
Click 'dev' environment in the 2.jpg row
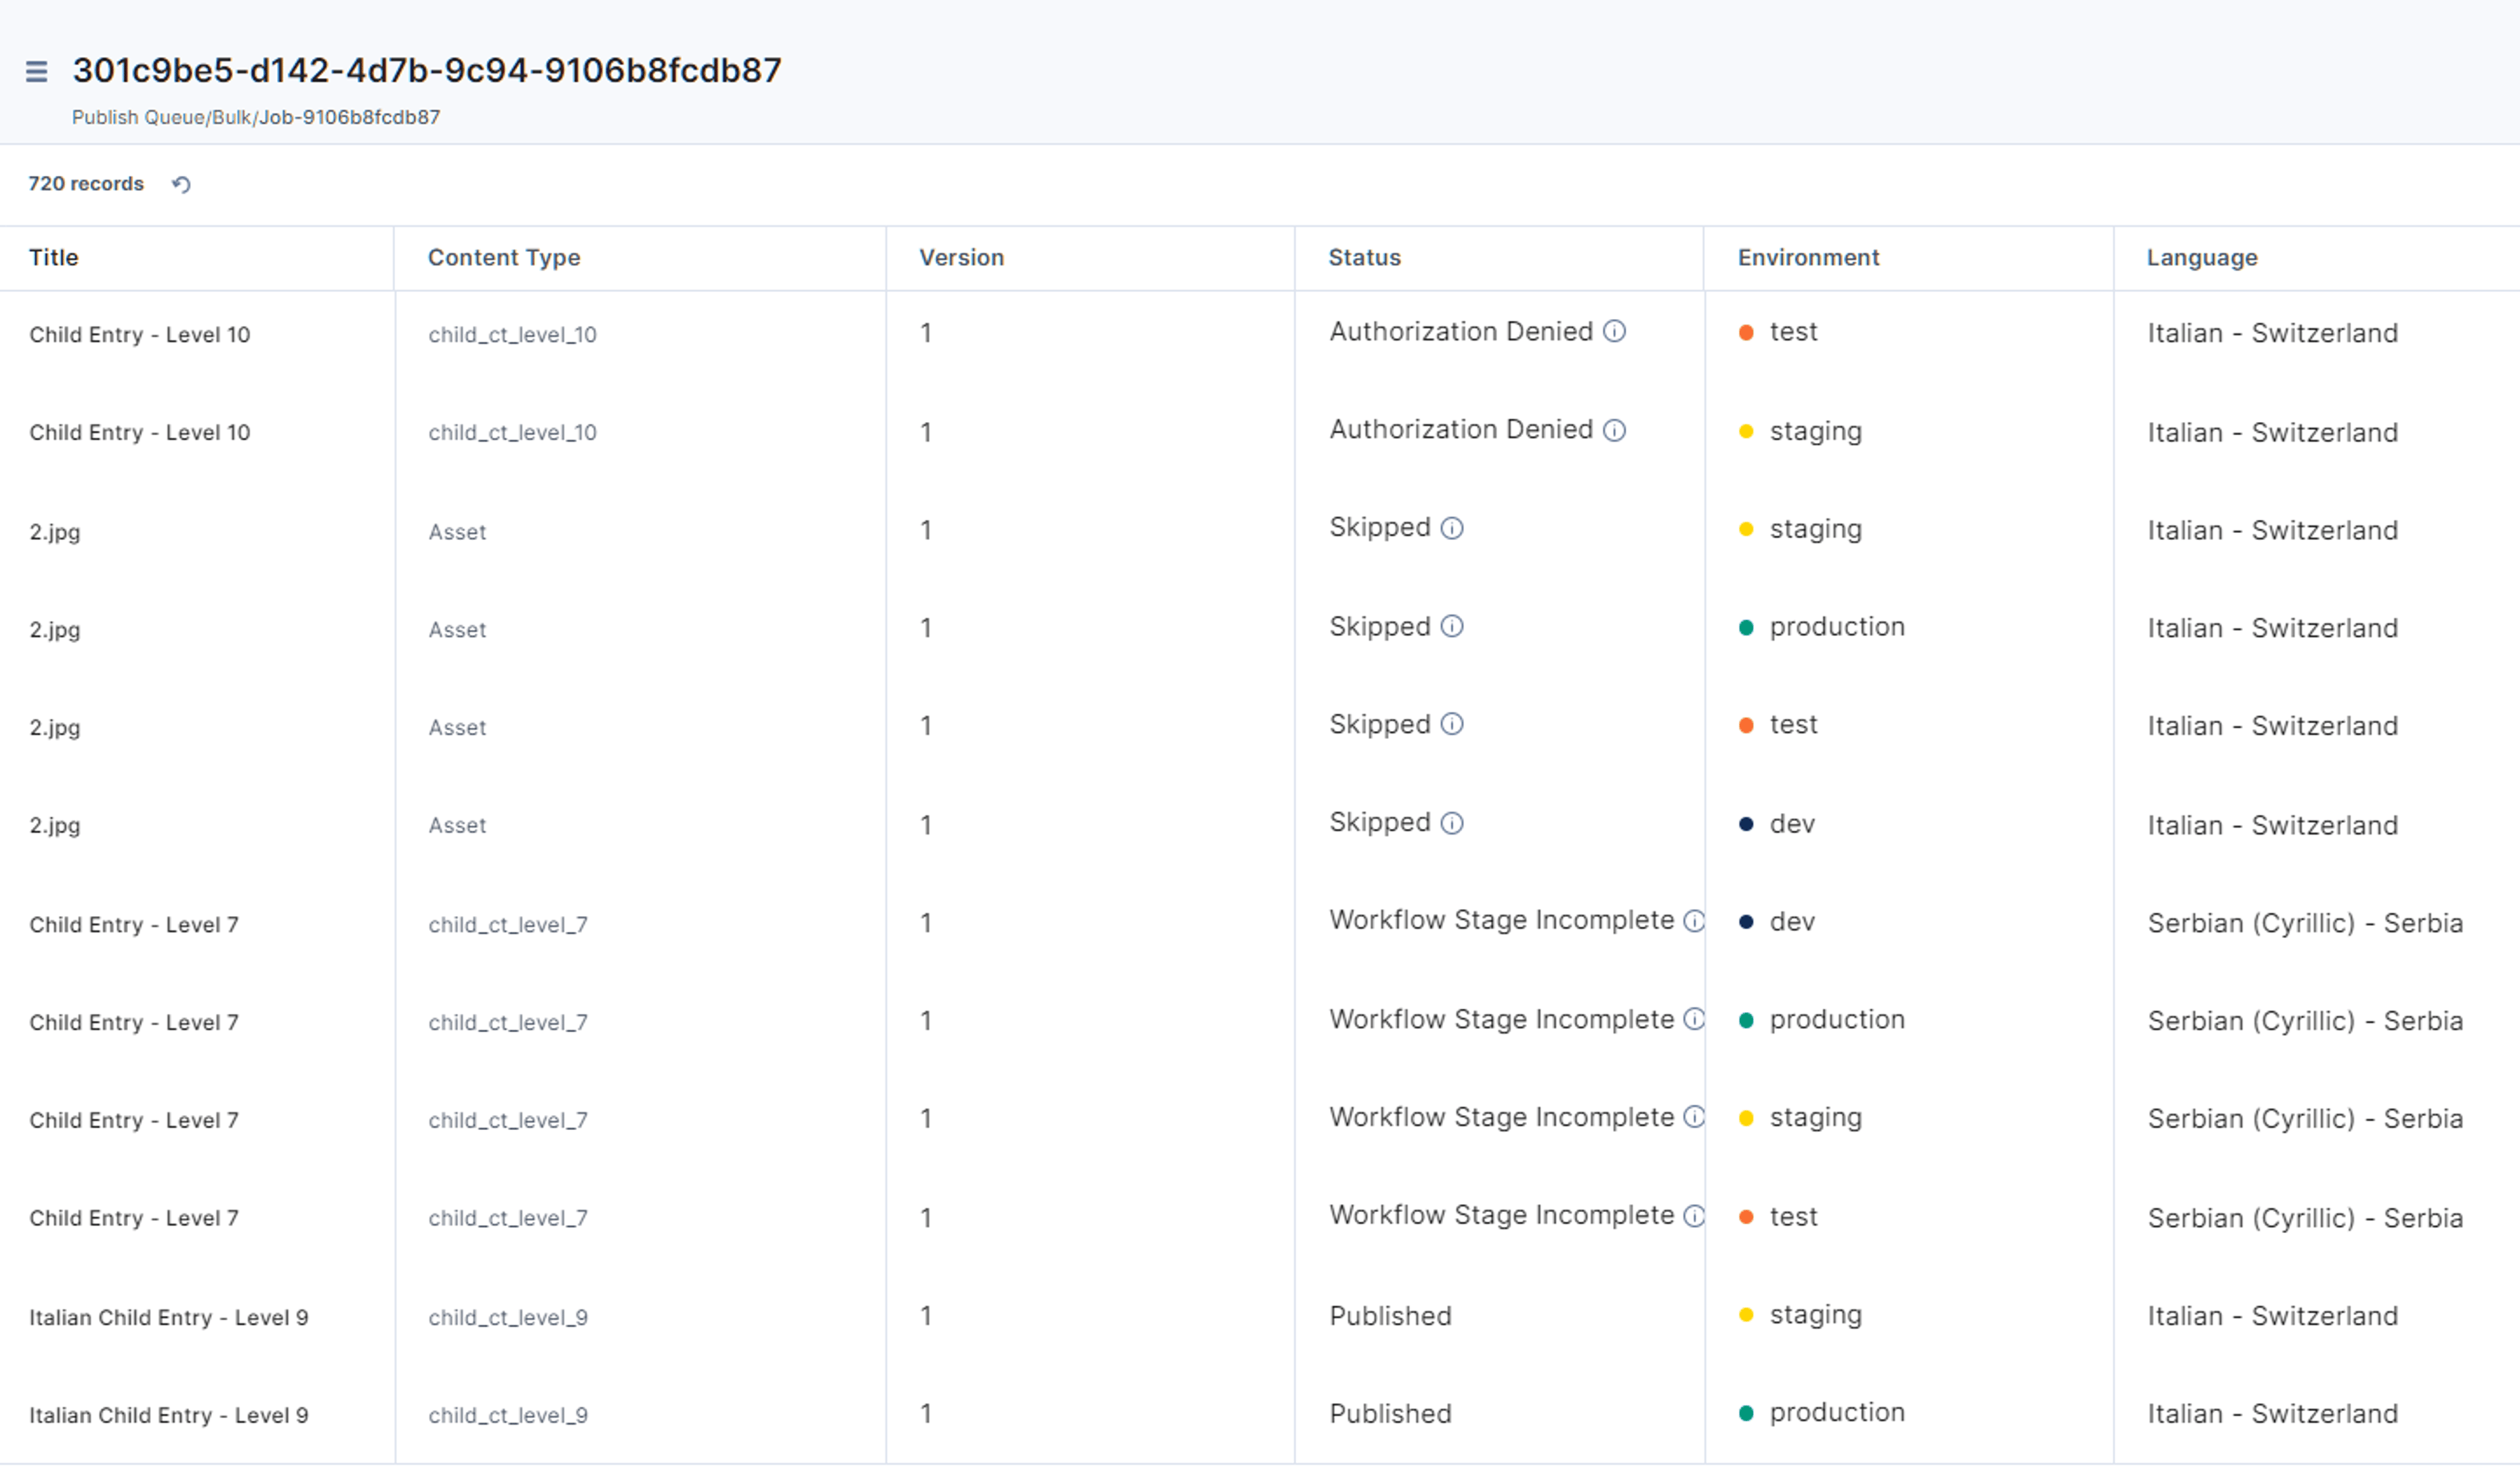1792,824
